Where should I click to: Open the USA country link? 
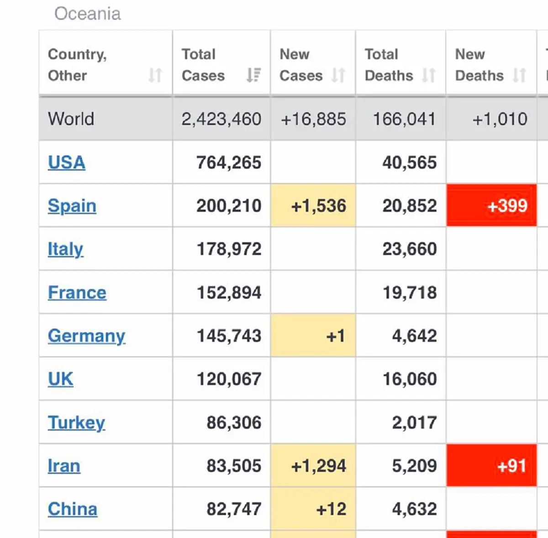tap(67, 163)
